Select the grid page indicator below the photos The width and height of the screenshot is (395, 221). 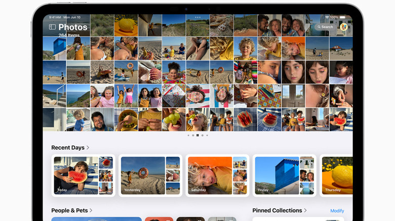click(197, 135)
